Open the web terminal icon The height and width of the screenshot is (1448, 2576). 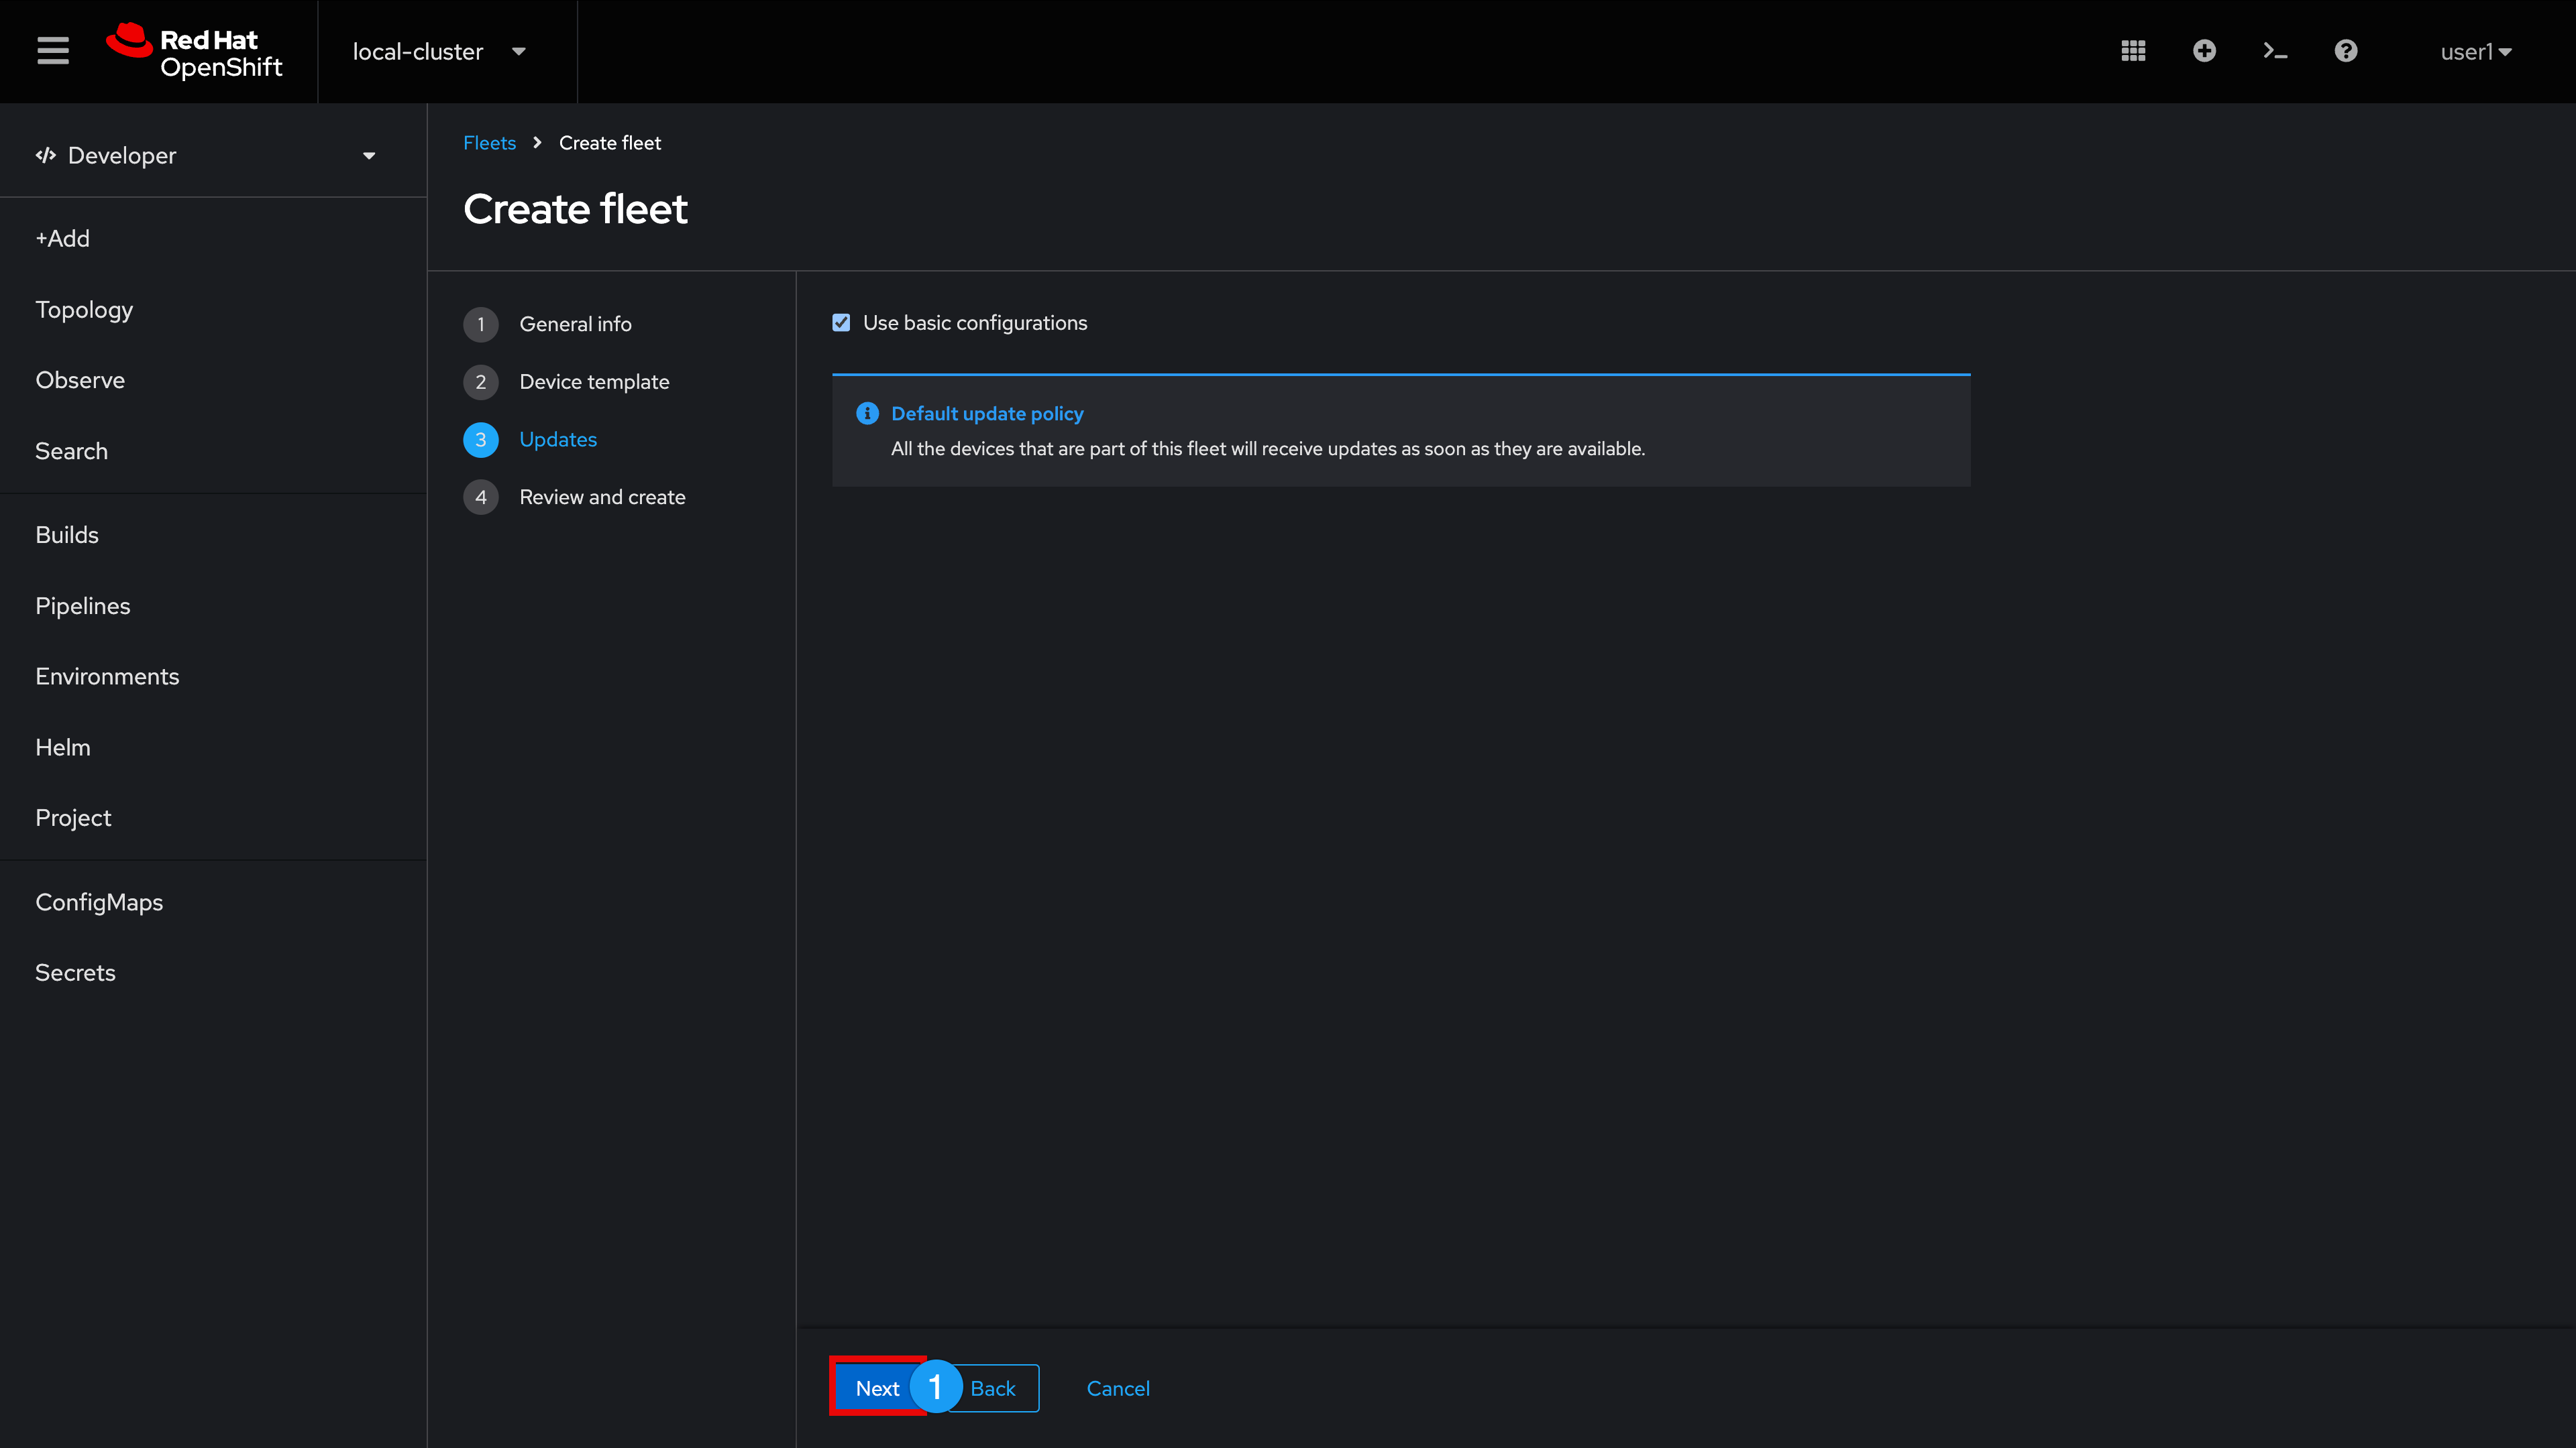(2275, 51)
